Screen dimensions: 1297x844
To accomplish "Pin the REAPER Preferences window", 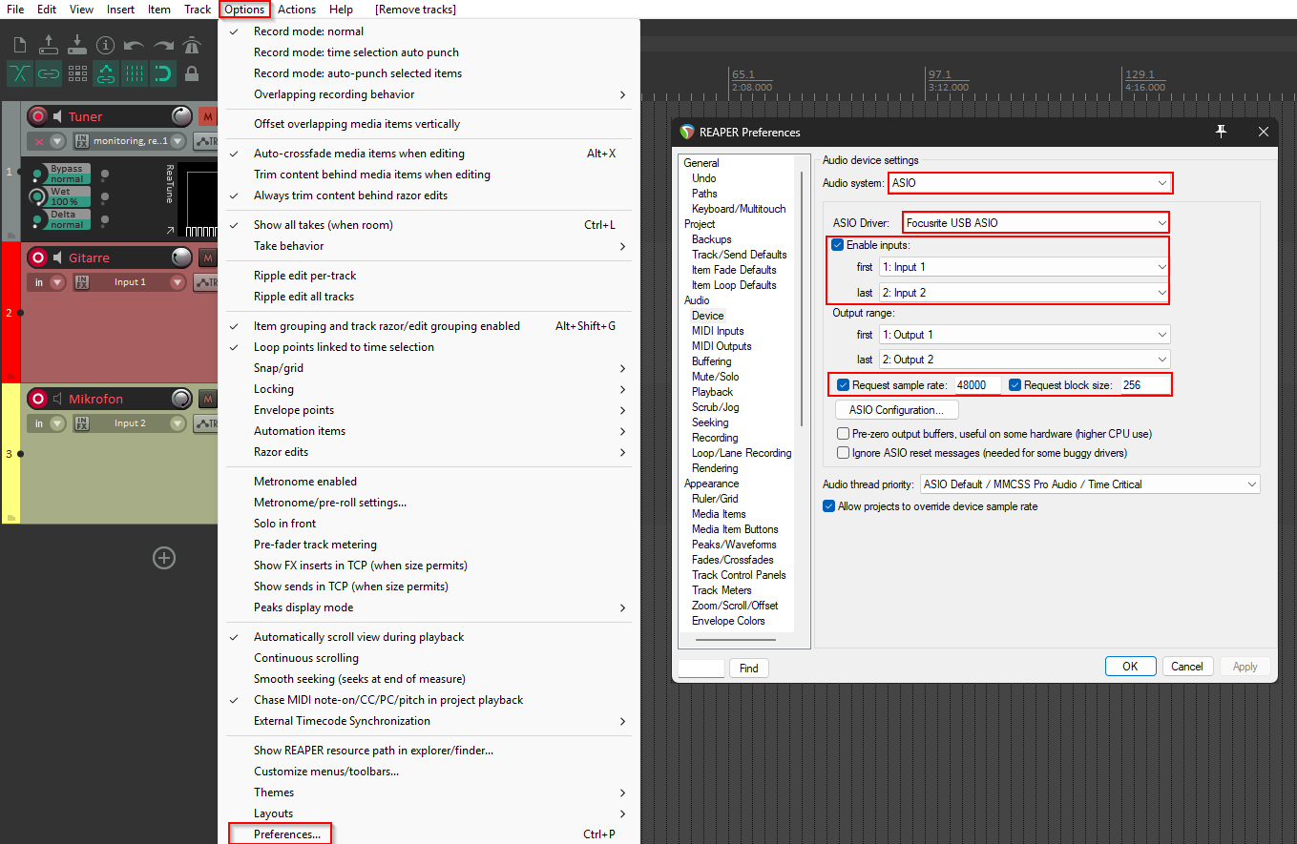I will pyautogui.click(x=1221, y=132).
